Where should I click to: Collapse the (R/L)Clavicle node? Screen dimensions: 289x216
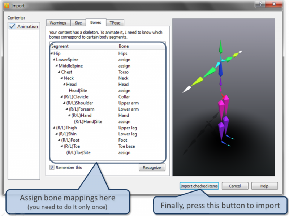62,96
